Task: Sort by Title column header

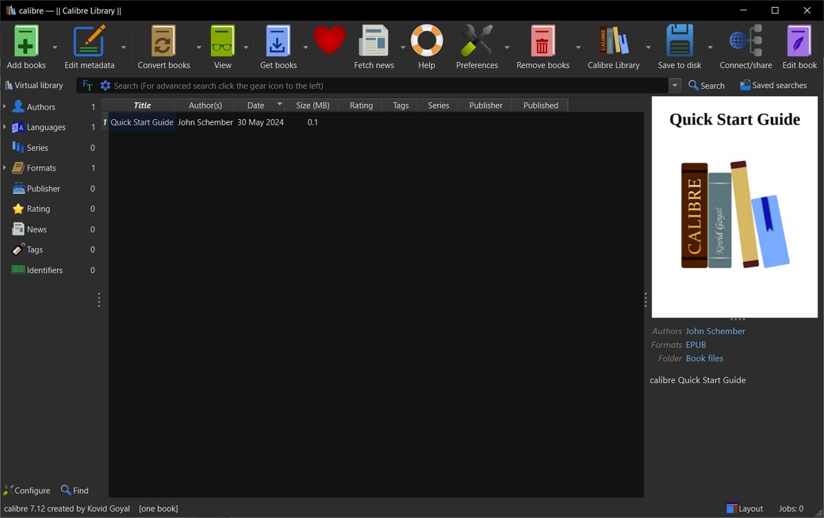Action: pyautogui.click(x=142, y=105)
